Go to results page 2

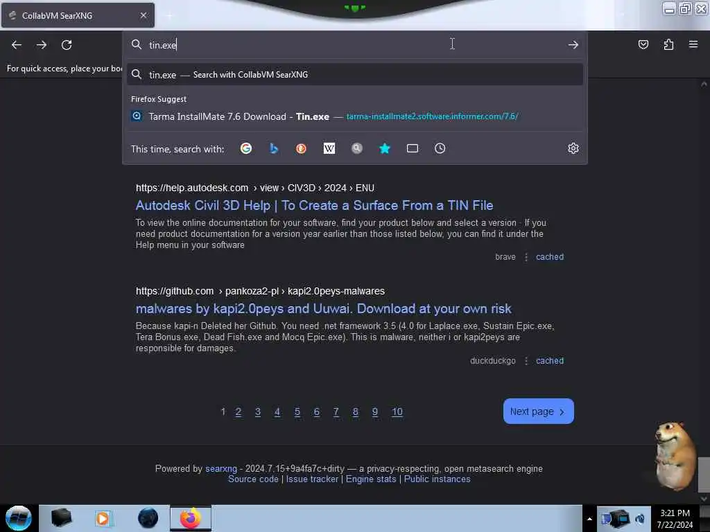239,411
